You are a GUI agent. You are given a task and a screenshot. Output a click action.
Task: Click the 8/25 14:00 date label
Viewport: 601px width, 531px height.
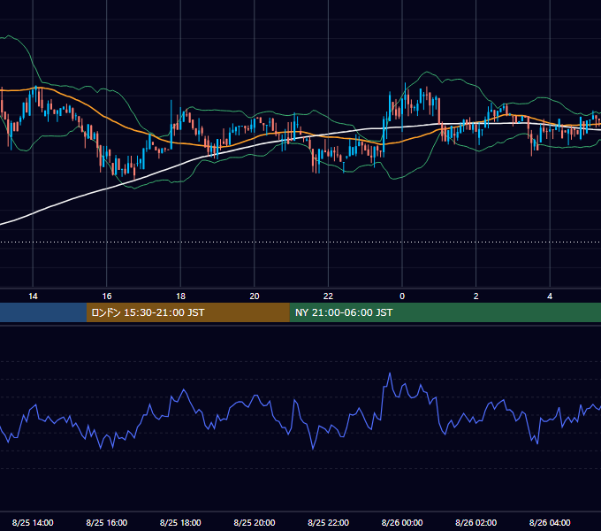tap(33, 522)
